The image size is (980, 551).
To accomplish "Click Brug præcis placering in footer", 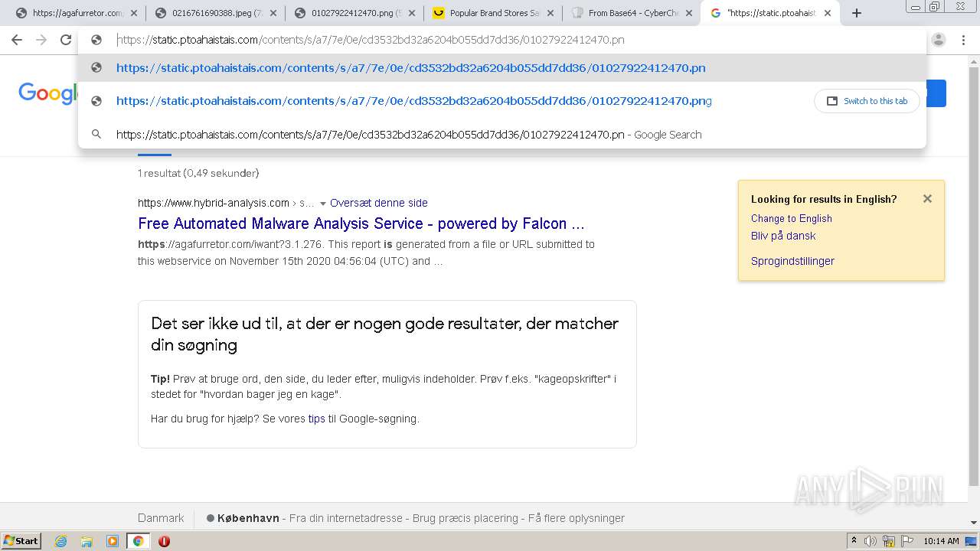I will [x=465, y=518].
